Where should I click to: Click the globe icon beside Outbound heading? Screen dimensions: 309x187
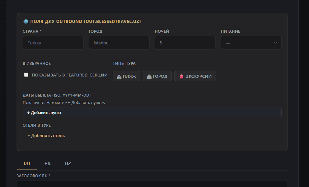[x=26, y=21]
